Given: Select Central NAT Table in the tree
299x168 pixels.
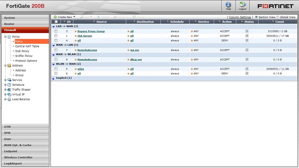Looking at the screenshot, I should tap(27, 46).
